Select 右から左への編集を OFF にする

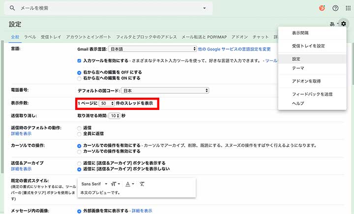click(x=79, y=73)
